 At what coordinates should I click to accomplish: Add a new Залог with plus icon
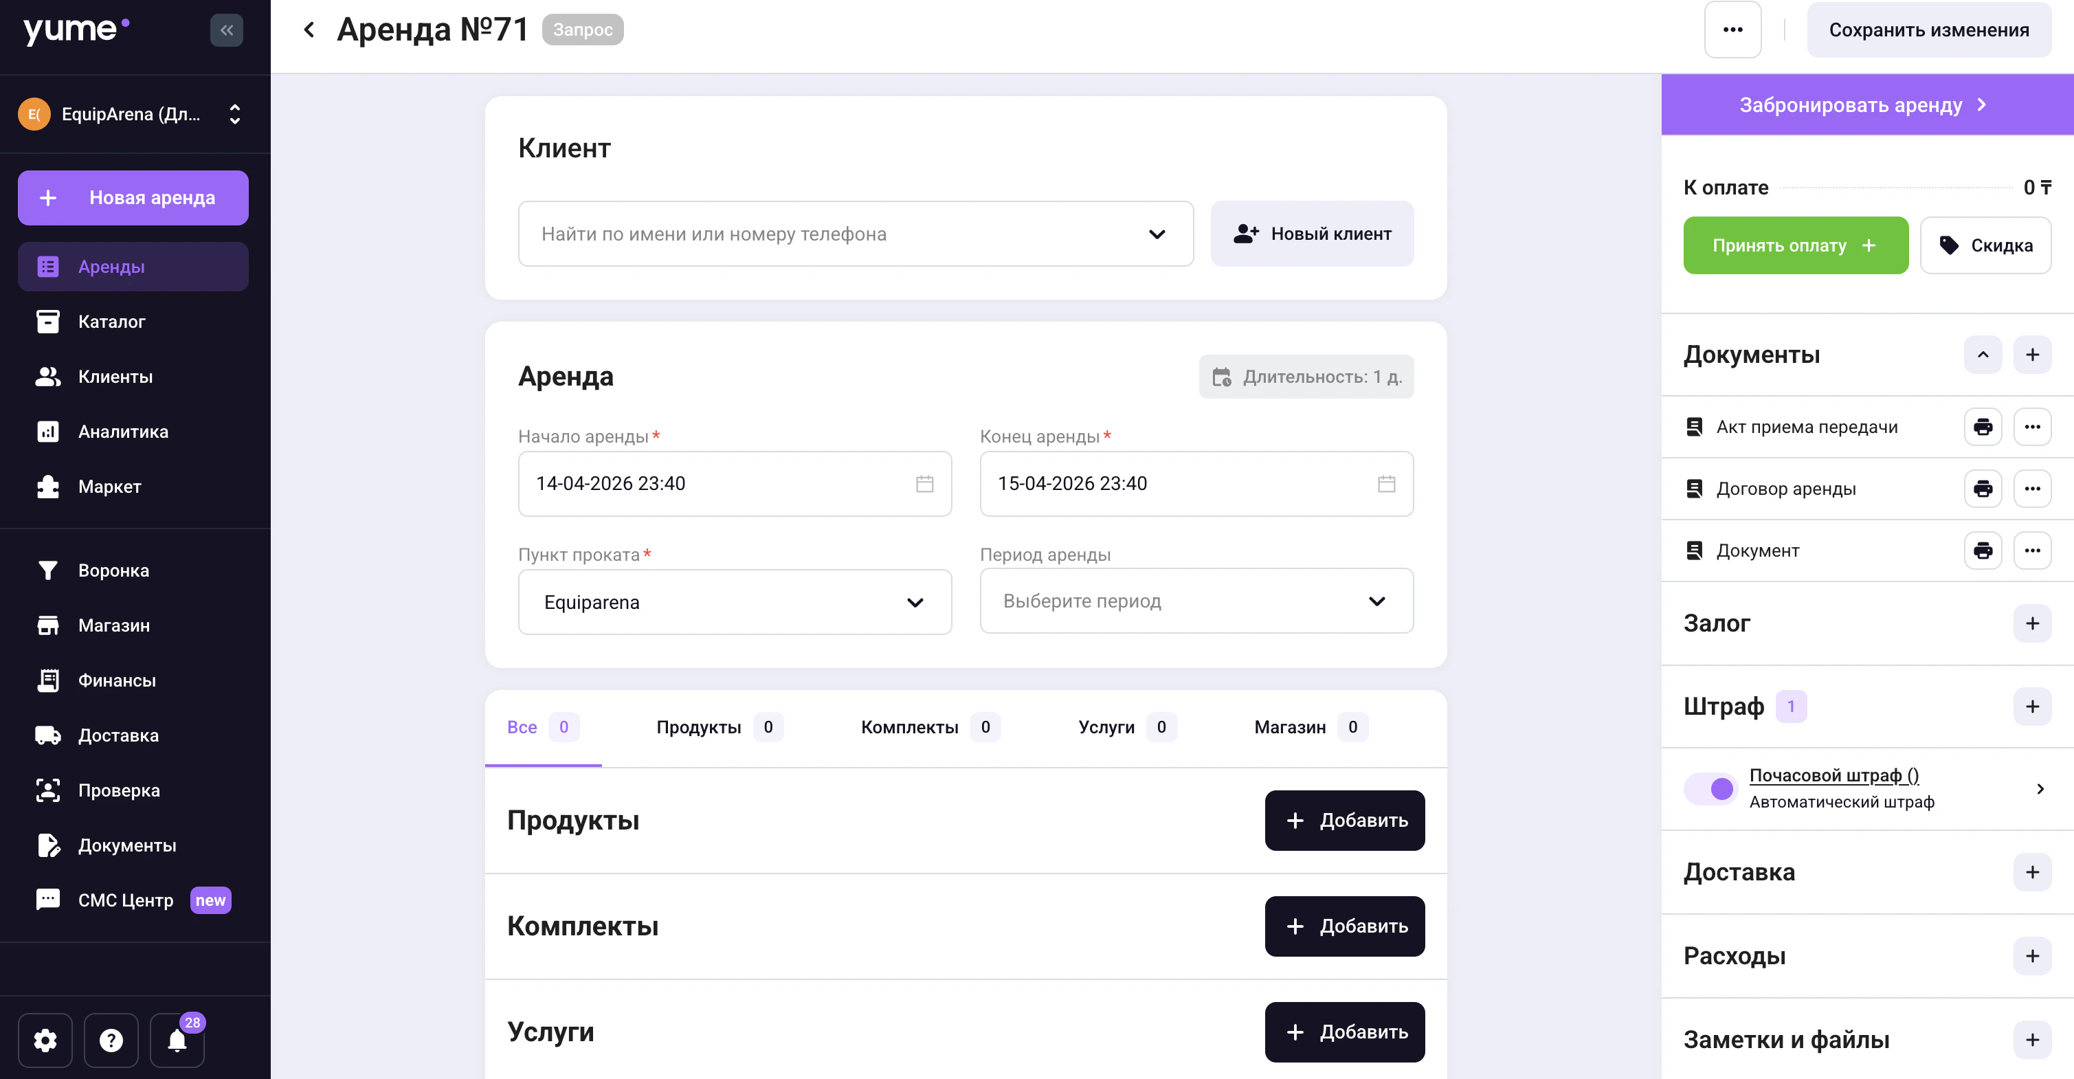(x=2031, y=623)
